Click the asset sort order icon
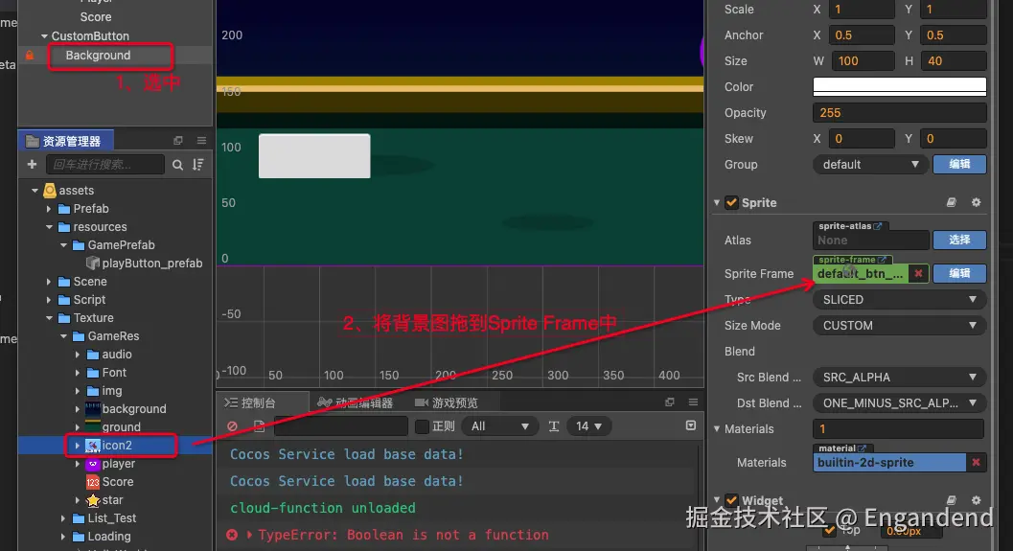Viewport: 1013px width, 551px height. tap(198, 166)
